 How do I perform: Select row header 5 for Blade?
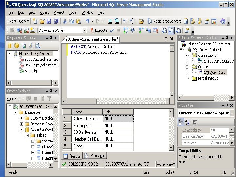[67, 146]
